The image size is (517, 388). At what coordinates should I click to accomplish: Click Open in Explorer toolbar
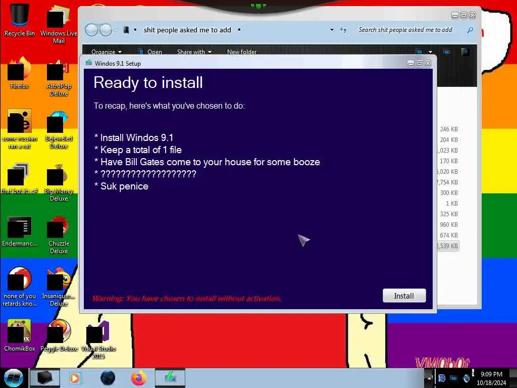150,52
